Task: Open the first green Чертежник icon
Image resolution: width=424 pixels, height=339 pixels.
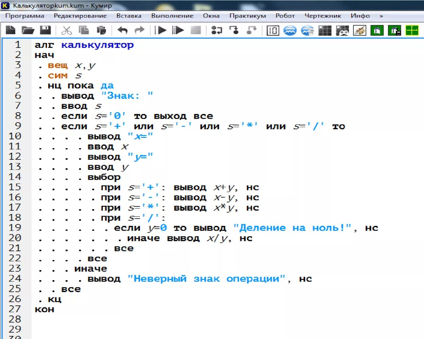Action: (x=377, y=31)
